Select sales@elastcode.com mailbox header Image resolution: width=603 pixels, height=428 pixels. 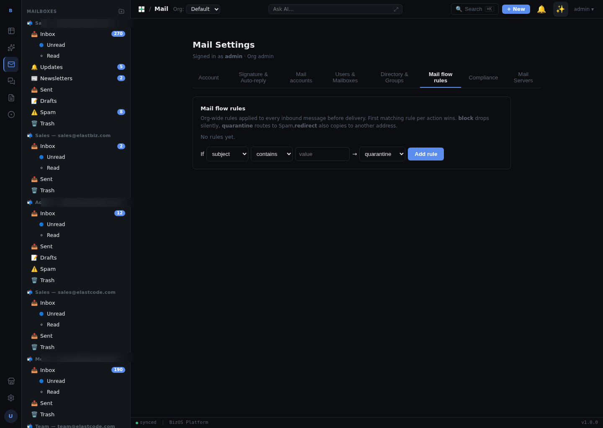click(x=75, y=292)
